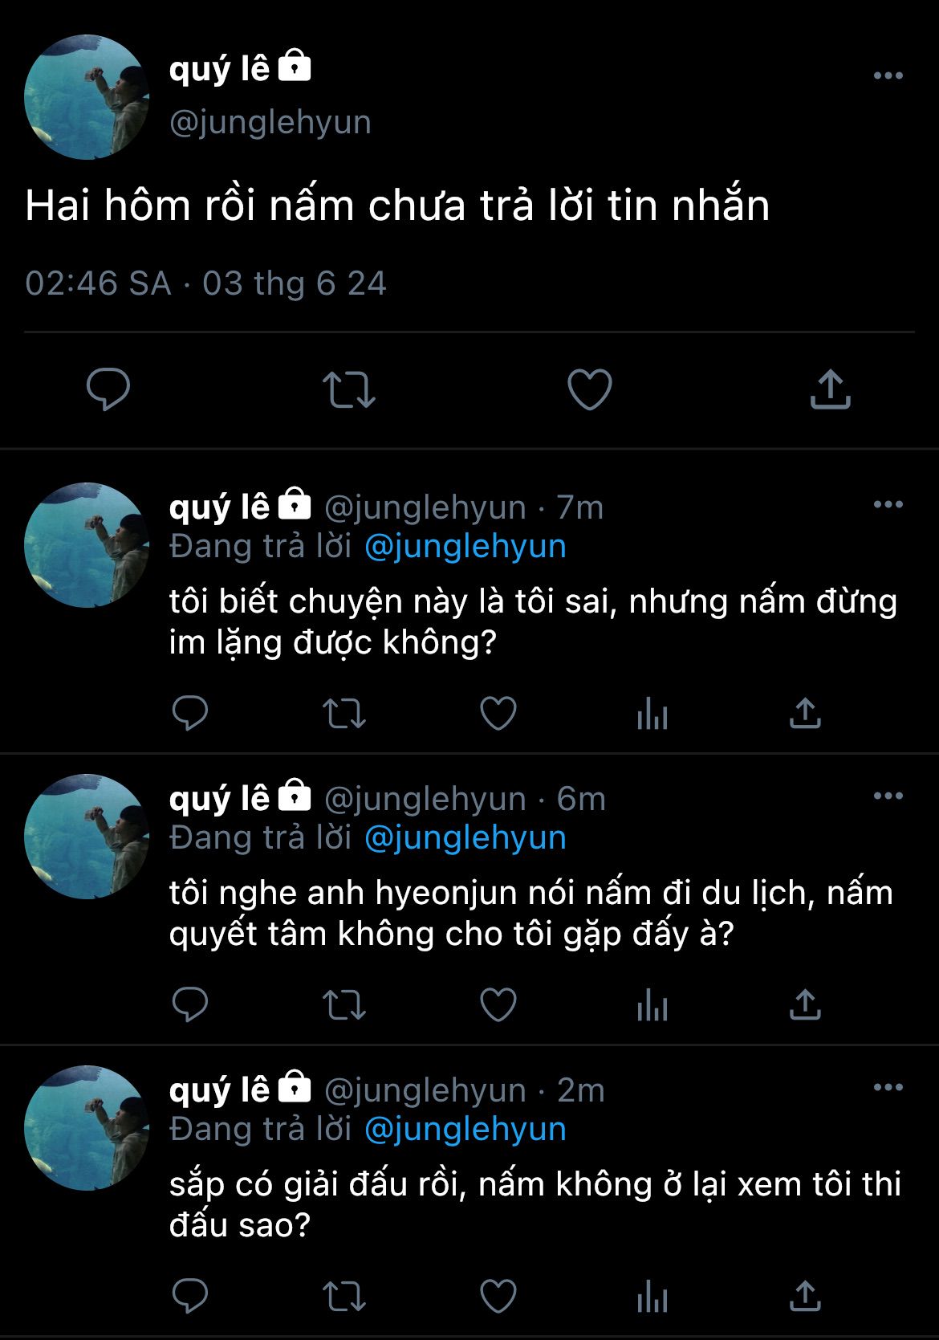Reply to the 6m ago tweet

(x=190, y=1004)
